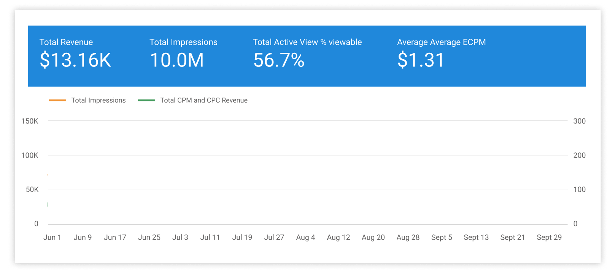Click the green CPM and CPC Revenue legend line
Viewport: 615px width, 278px height.
click(x=146, y=100)
